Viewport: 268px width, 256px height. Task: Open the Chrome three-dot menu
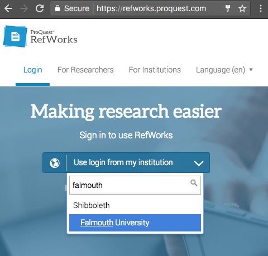[261, 8]
